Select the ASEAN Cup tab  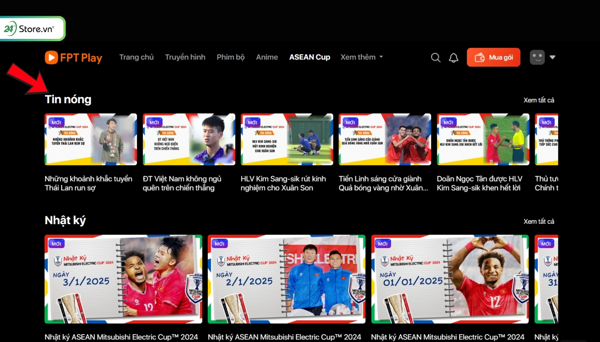tap(310, 57)
